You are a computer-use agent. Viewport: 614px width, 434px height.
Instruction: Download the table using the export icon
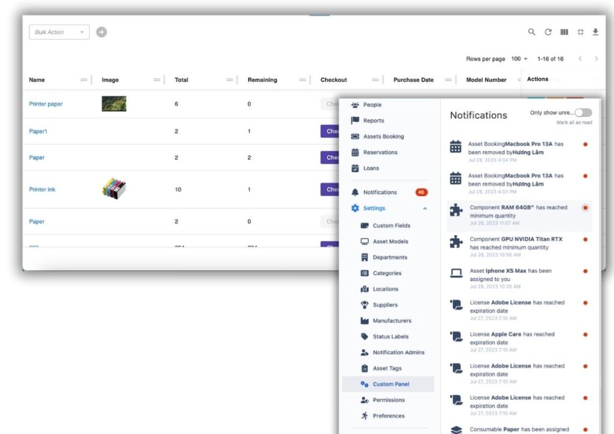[595, 32]
